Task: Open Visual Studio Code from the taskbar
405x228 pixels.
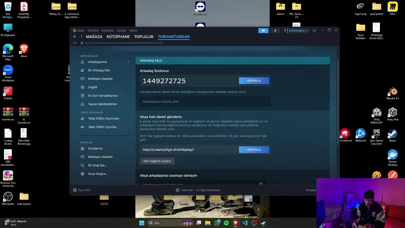Action: point(245,223)
